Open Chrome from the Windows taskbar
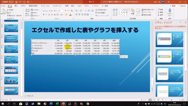Viewport: 188px width, 106px height. [88, 104]
